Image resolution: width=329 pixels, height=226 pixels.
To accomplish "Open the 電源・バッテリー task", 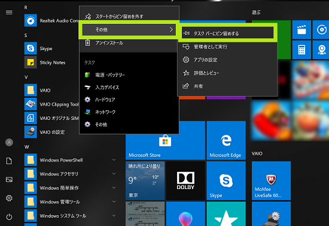I will point(129,75).
